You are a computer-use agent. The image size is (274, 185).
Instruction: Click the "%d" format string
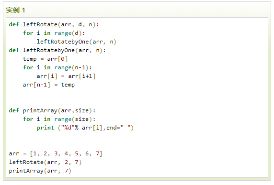tap(68, 128)
